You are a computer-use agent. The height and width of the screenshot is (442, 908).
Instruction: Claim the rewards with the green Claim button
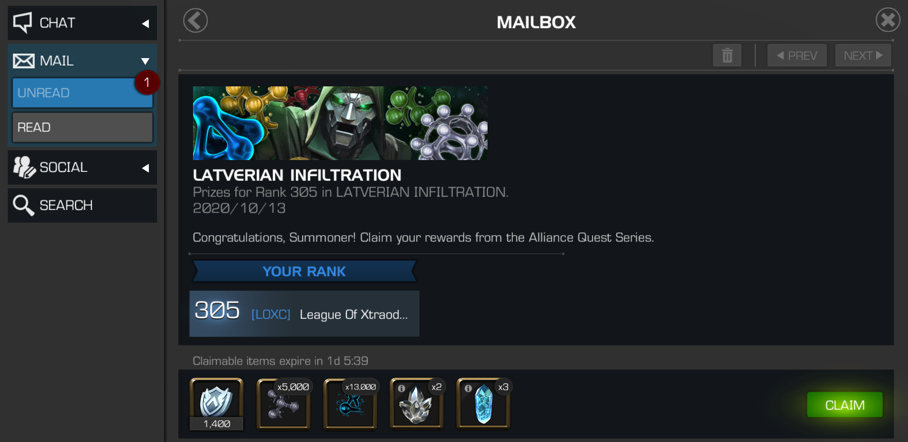(x=845, y=405)
